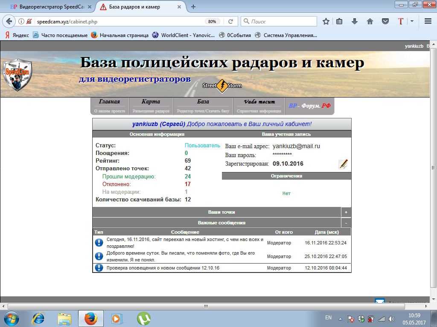Screen dimensions: 437x327
Task: Show hidden system tray icons
Action: pos(340,318)
